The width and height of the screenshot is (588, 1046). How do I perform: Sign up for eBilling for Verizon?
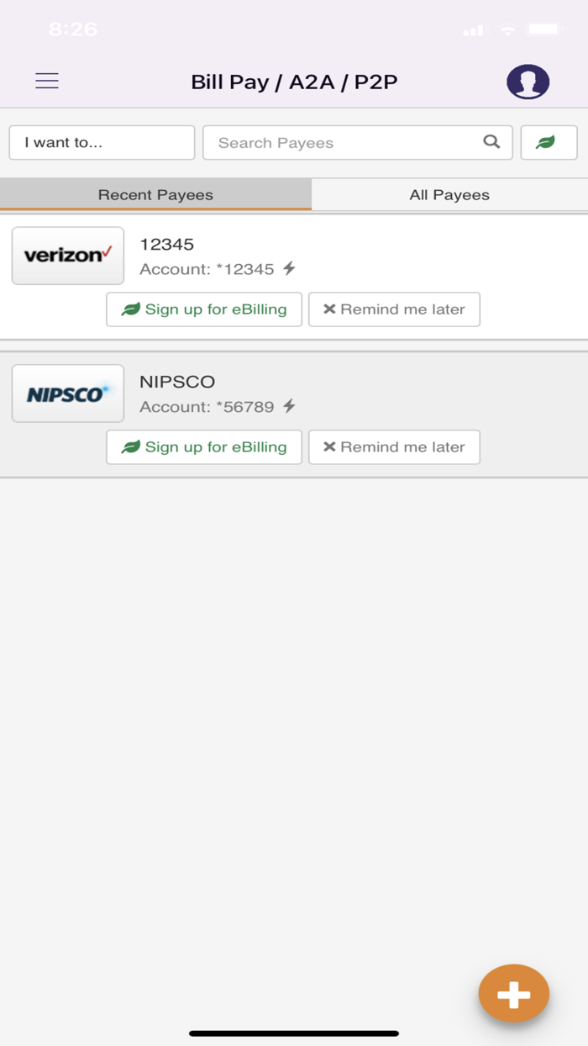204,309
